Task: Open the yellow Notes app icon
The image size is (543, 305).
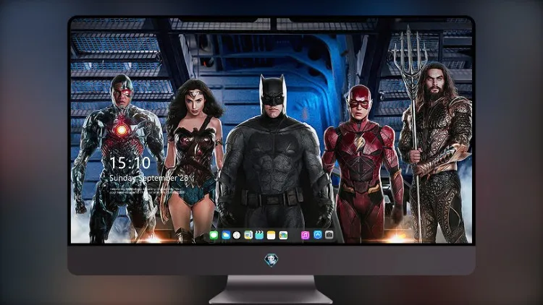Action: coord(271,236)
